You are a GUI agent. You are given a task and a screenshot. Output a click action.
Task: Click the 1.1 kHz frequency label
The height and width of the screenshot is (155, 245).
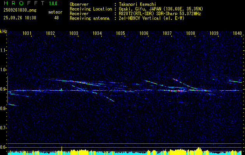point(3,50)
